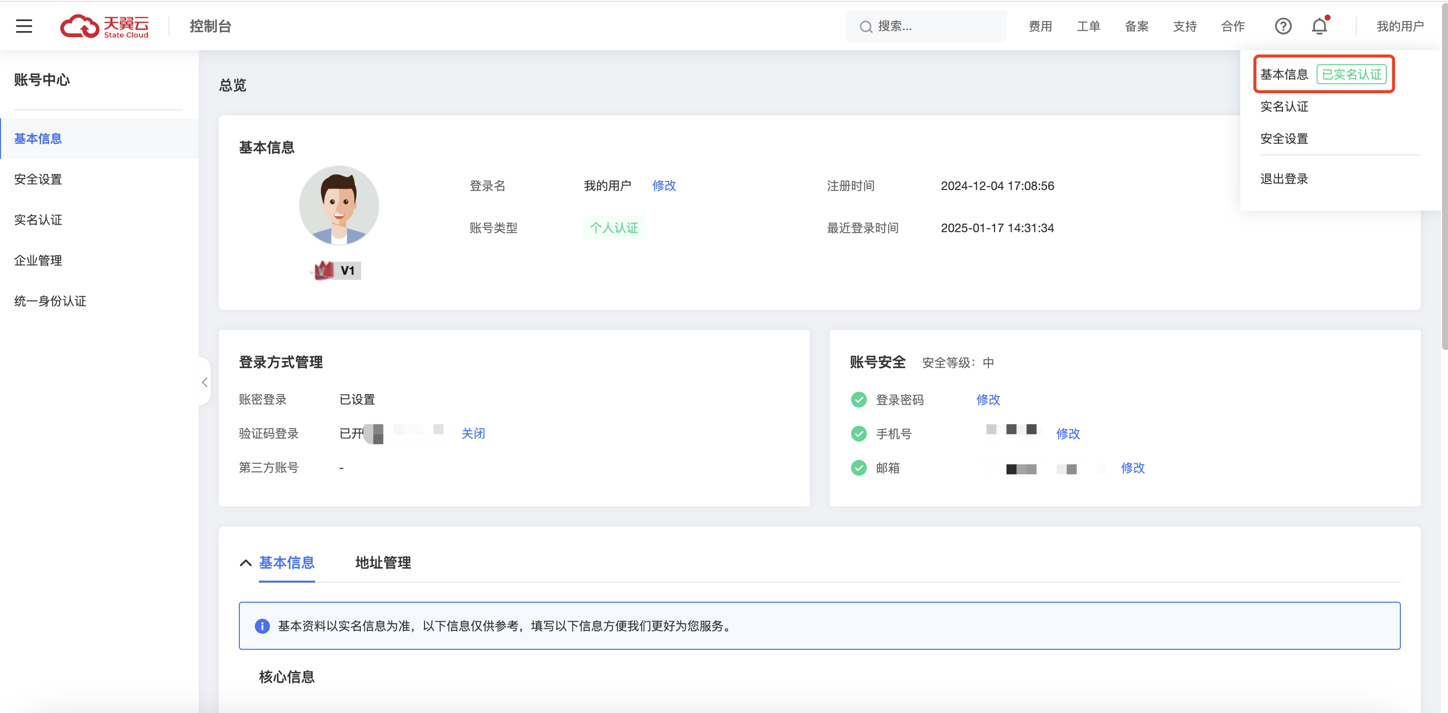This screenshot has width=1448, height=713.
Task: Click the 已设置 status for 账密登录
Action: (x=357, y=400)
